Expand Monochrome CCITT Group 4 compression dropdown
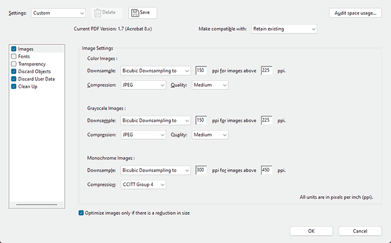Image resolution: width=391 pixels, height=243 pixels. [143, 185]
